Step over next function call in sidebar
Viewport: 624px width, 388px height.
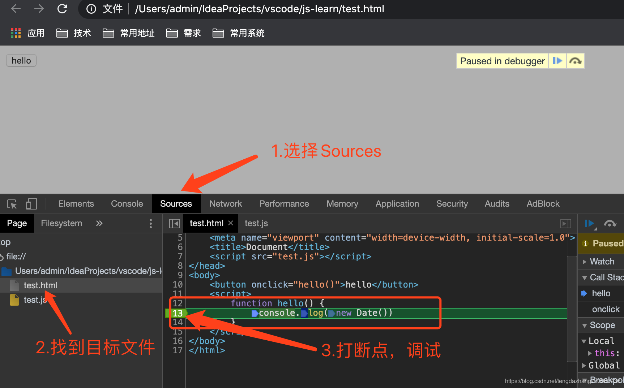(x=610, y=224)
